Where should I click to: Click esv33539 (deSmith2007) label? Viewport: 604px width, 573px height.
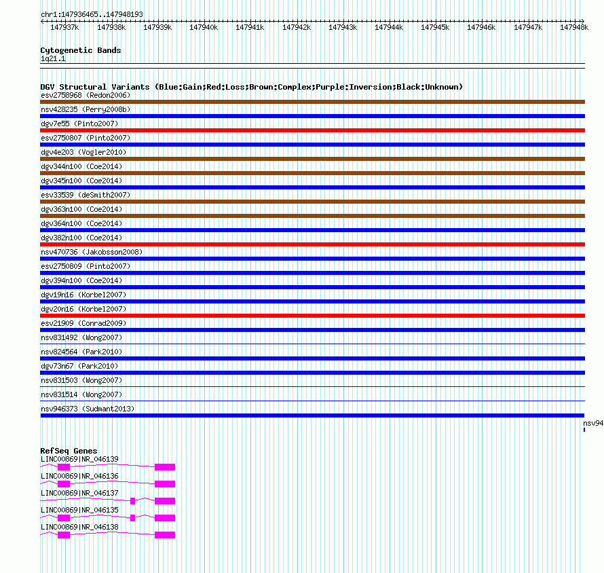click(x=86, y=195)
